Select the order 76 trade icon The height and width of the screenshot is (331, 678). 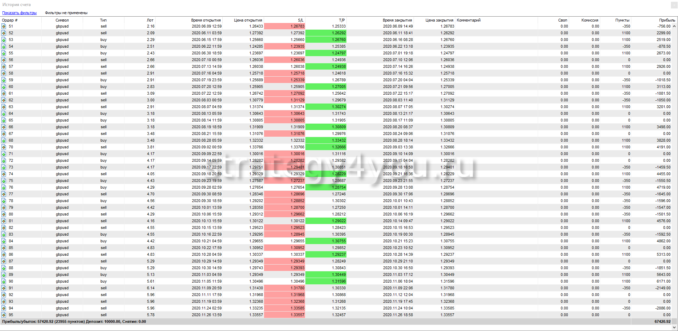[4, 188]
